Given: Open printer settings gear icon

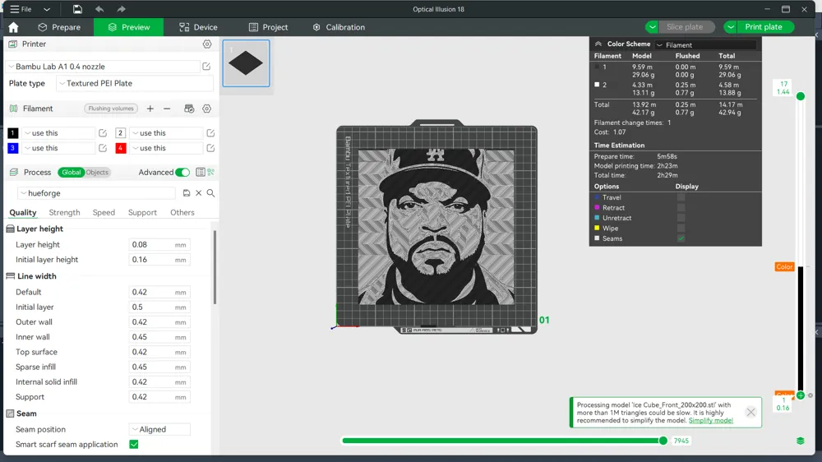Looking at the screenshot, I should [207, 44].
